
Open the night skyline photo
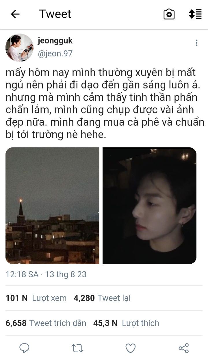tap(52, 206)
